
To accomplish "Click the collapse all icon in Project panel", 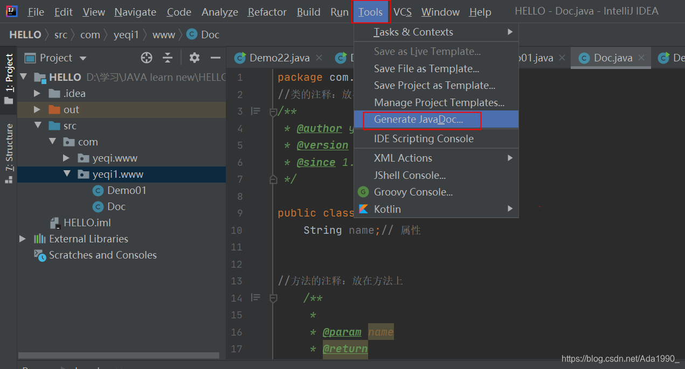I will tap(168, 58).
